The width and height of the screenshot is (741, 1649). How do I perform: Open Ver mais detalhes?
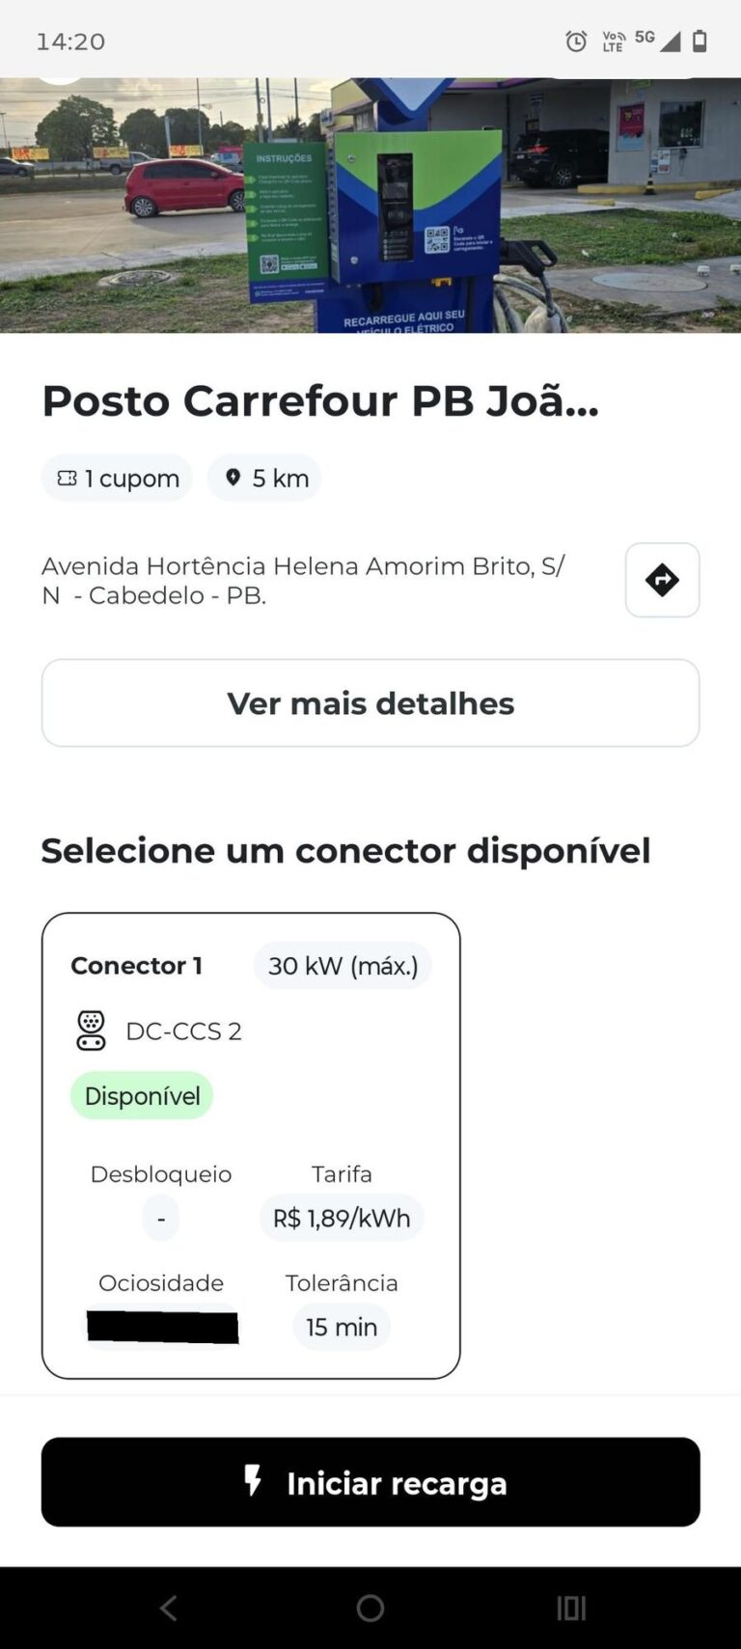pos(370,702)
